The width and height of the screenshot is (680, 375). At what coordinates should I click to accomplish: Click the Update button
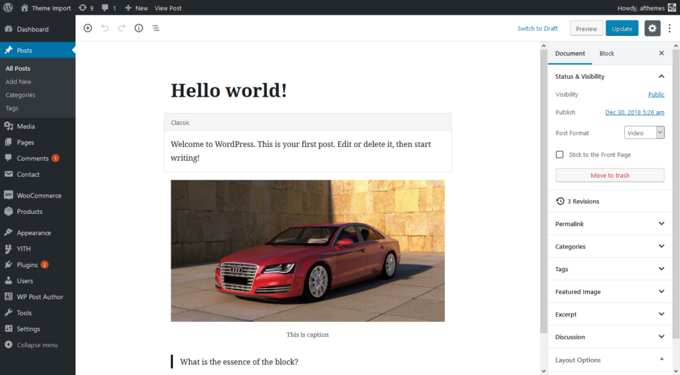coord(622,28)
